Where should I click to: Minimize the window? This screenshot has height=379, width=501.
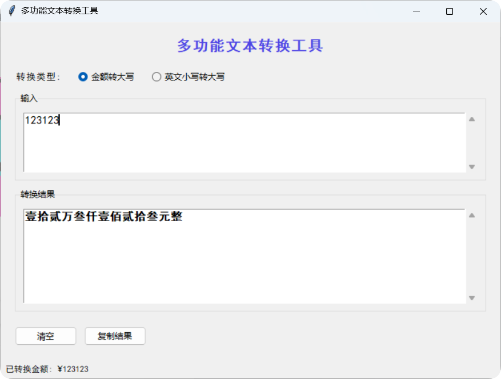(416, 11)
